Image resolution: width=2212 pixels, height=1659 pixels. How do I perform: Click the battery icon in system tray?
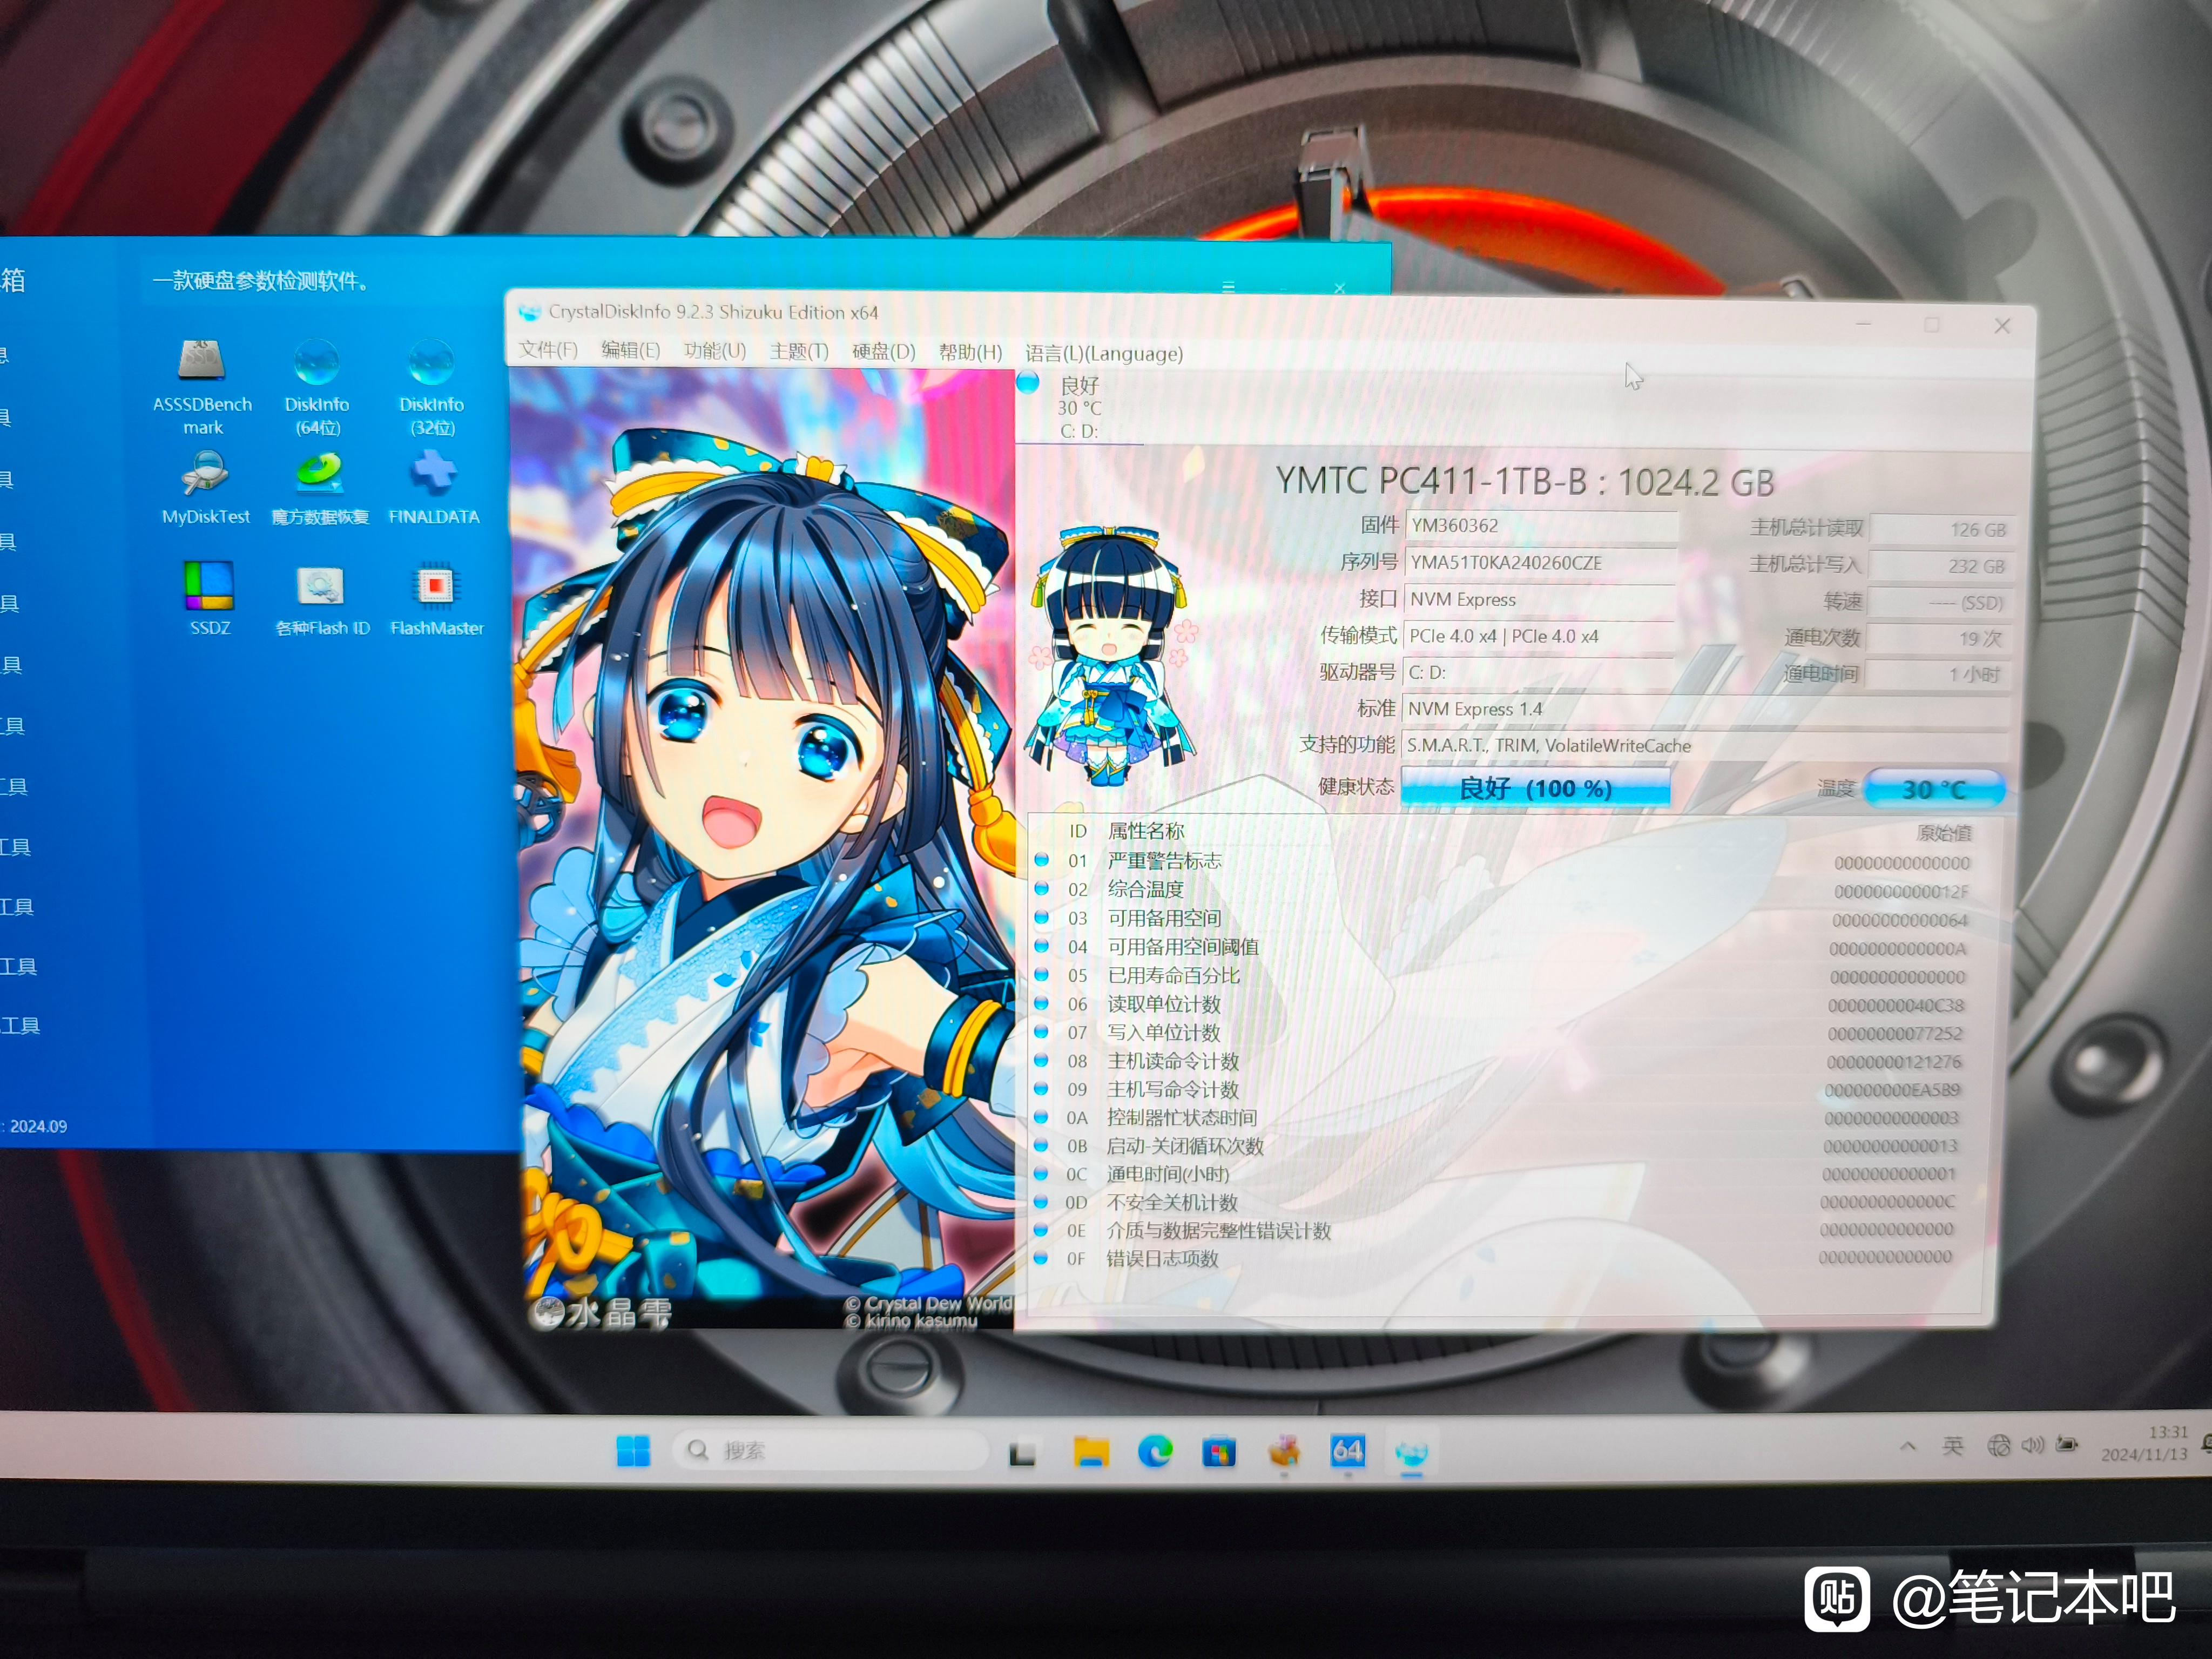2067,1444
